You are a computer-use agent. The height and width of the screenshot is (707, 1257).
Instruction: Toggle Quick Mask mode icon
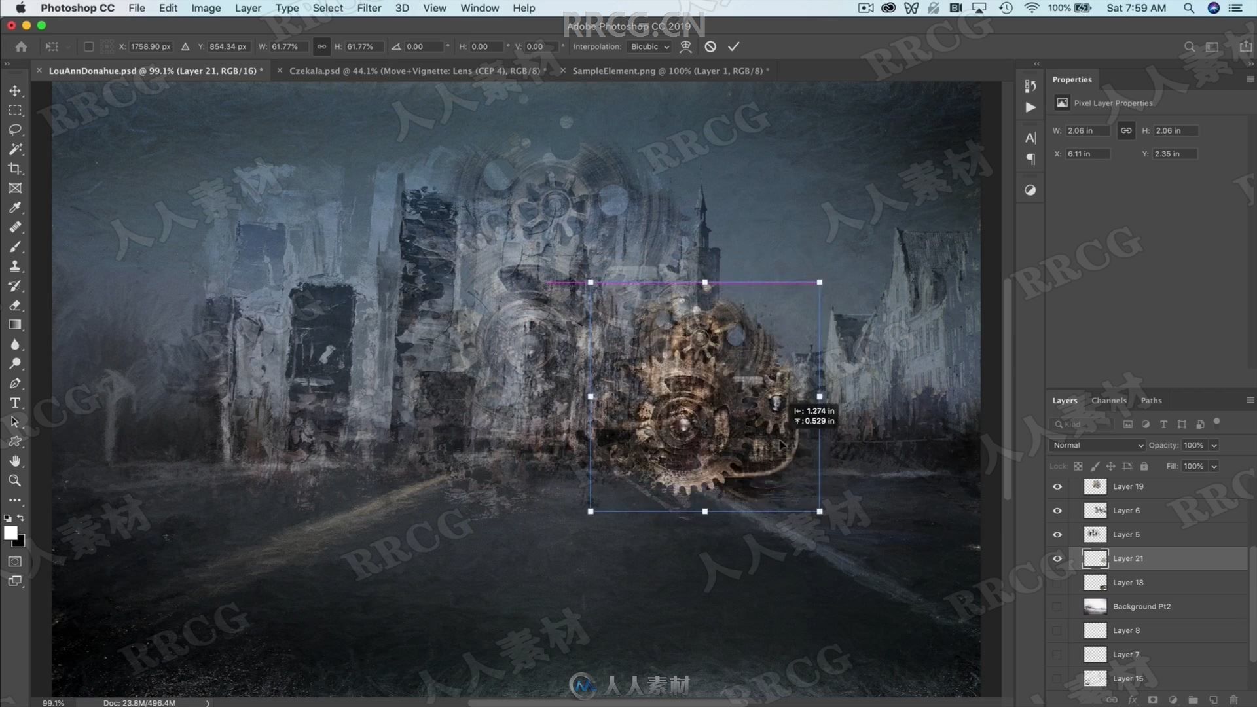coord(15,562)
